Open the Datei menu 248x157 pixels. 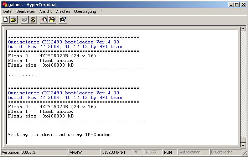(7, 11)
